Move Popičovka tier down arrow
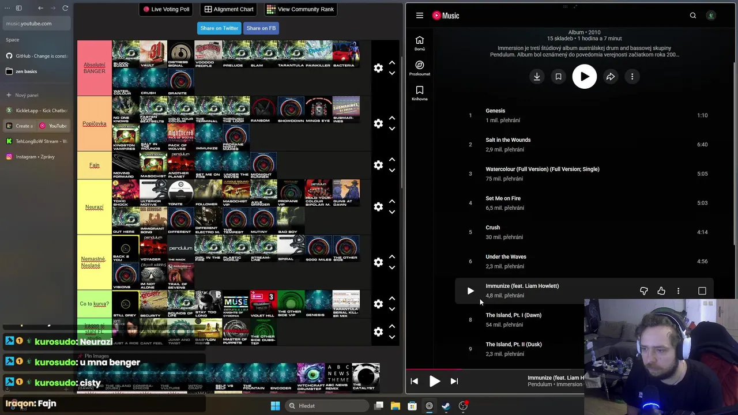This screenshot has width=738, height=415. (392, 129)
